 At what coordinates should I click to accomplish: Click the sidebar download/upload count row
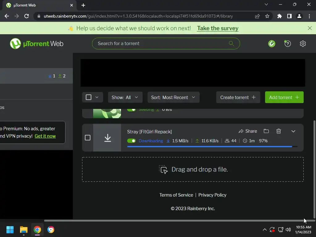click(36, 76)
